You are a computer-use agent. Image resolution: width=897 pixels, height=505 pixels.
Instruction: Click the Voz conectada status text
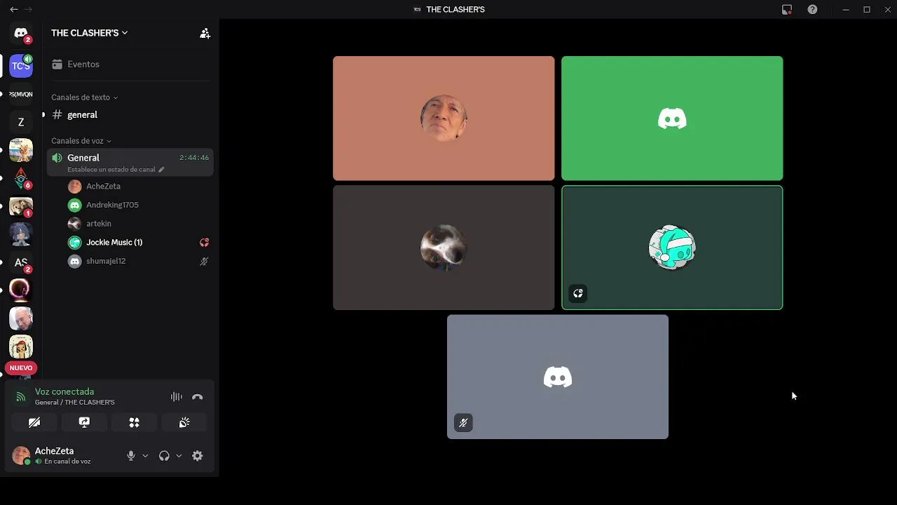click(64, 391)
